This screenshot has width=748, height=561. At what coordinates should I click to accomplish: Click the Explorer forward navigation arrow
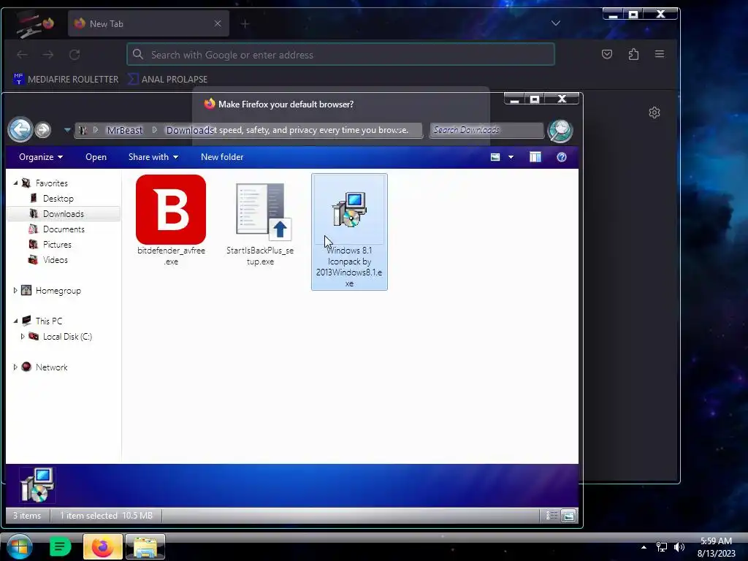(43, 130)
